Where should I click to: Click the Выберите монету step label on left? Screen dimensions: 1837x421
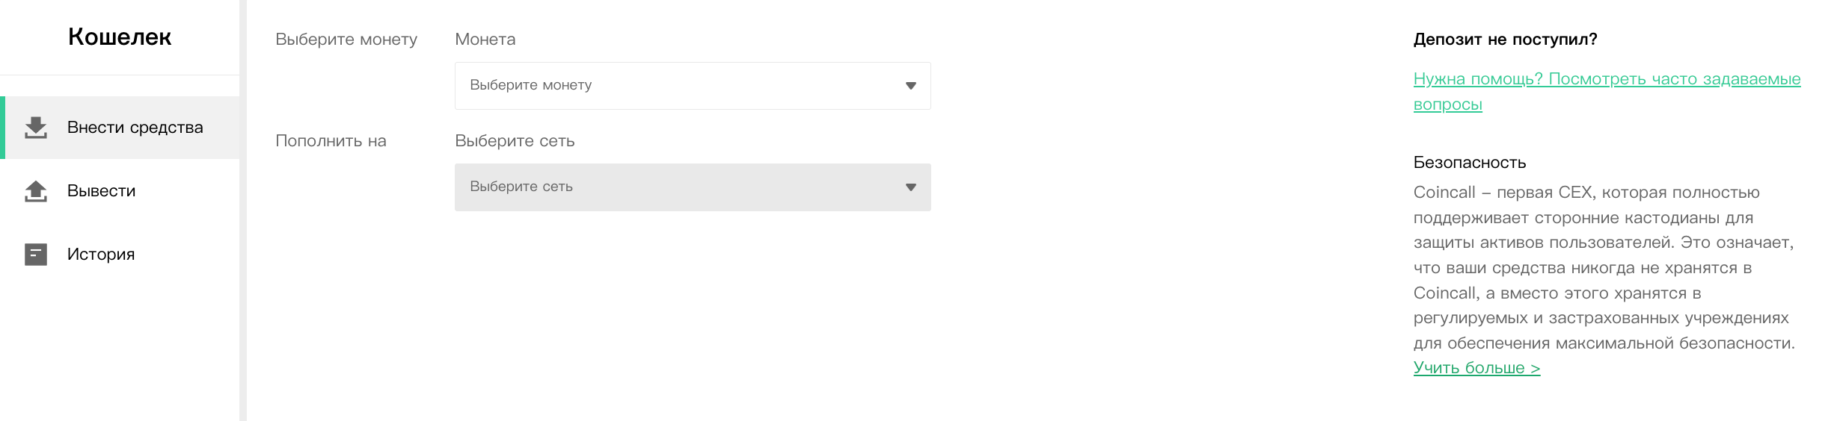pos(346,40)
